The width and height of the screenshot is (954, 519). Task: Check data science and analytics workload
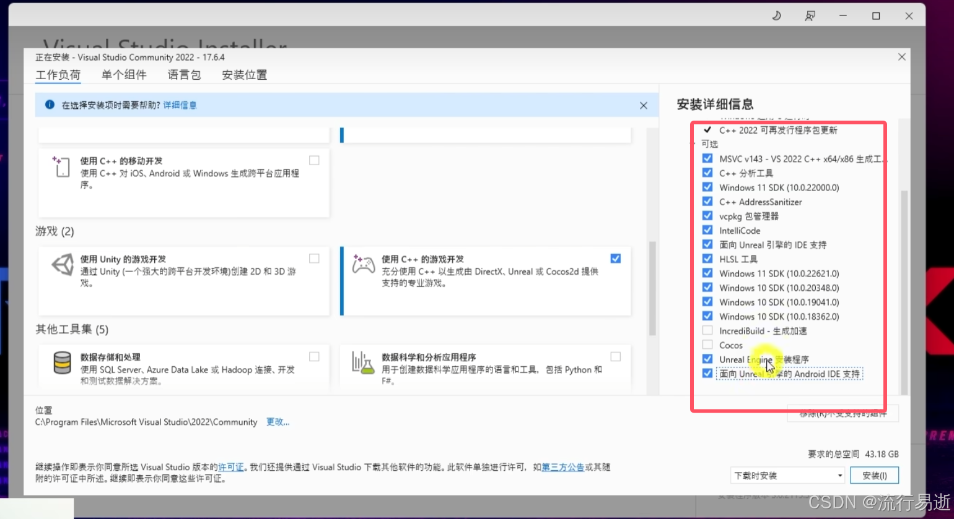(615, 357)
